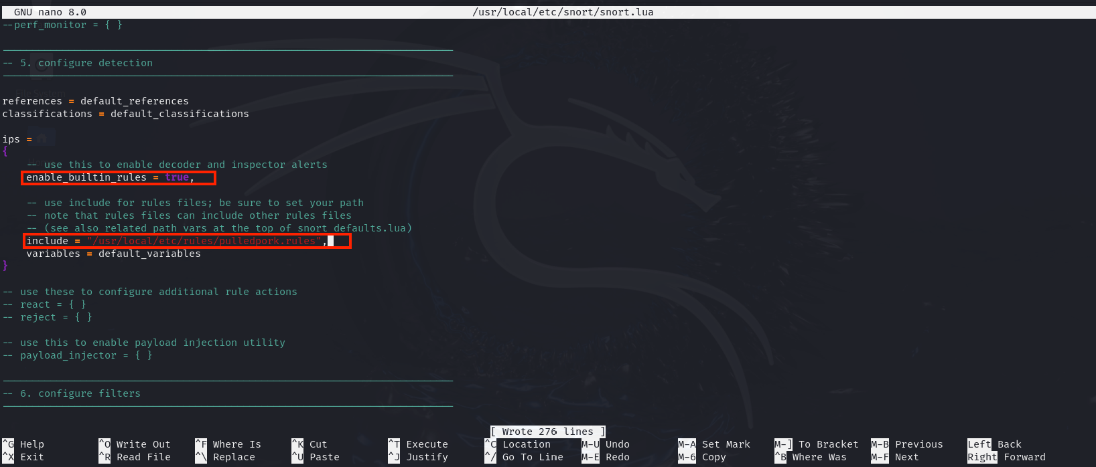Click the ^X Exit shortcut
1096x467 pixels.
click(23, 457)
